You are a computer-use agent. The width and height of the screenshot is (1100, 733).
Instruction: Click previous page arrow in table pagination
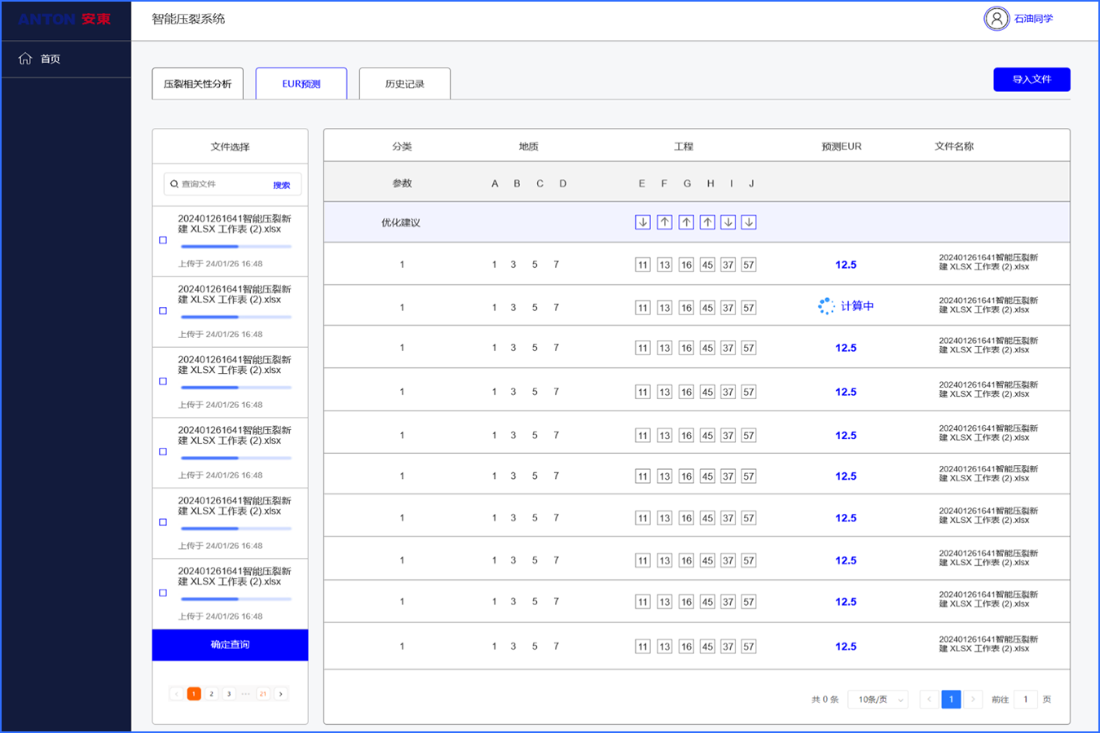coord(929,699)
